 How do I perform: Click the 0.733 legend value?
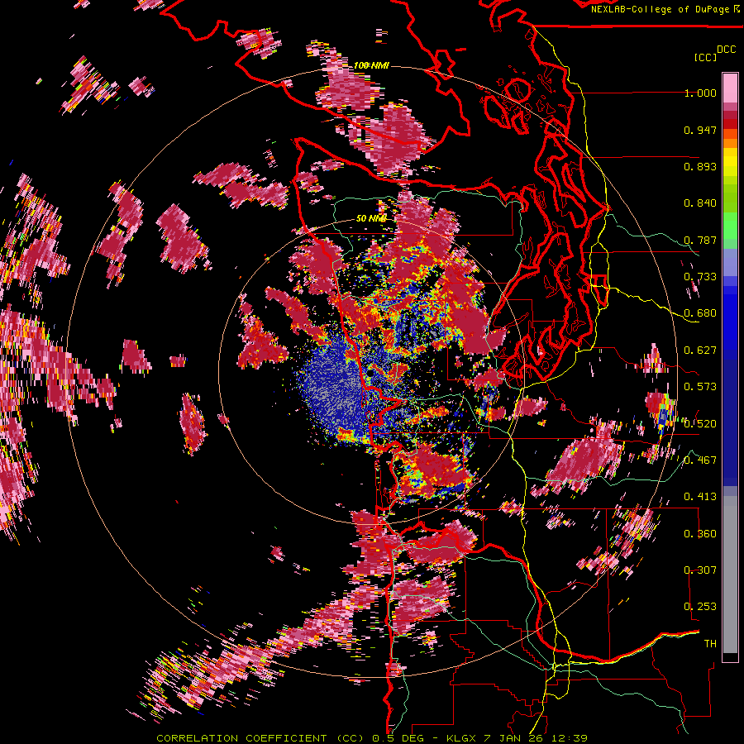tap(700, 277)
